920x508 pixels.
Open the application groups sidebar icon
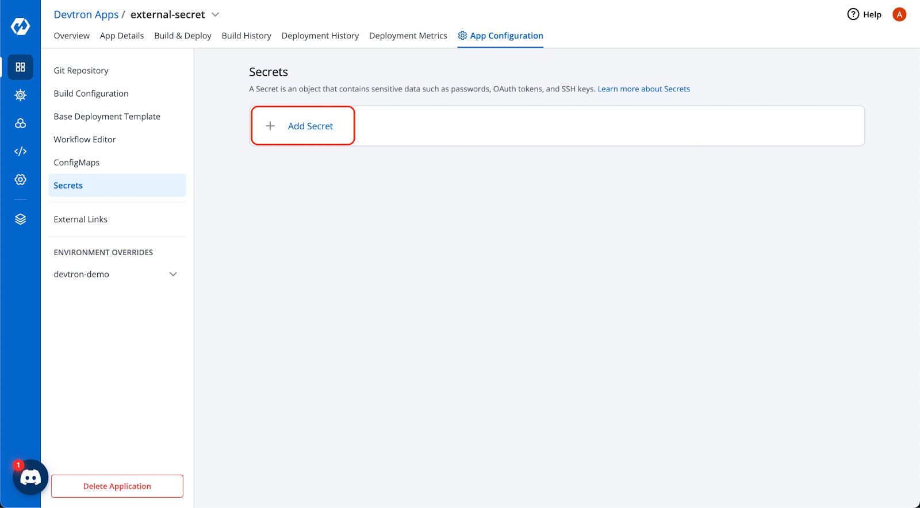point(21,124)
